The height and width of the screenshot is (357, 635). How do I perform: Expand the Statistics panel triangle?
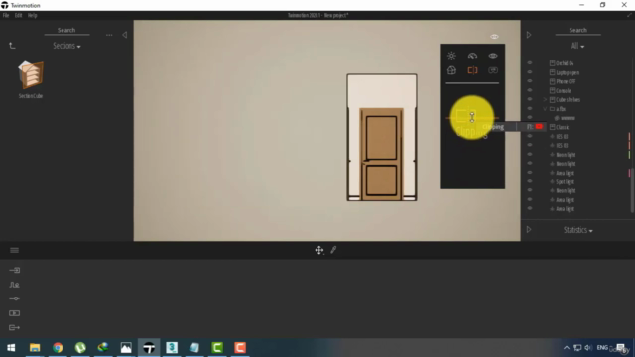click(x=529, y=230)
